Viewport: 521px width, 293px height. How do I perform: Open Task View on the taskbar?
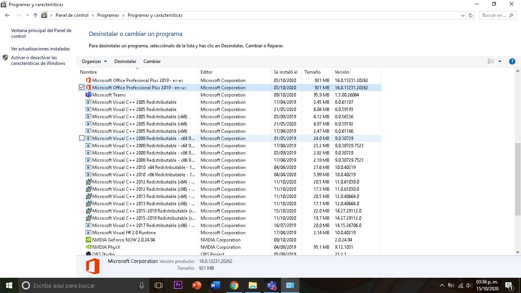click(x=159, y=285)
